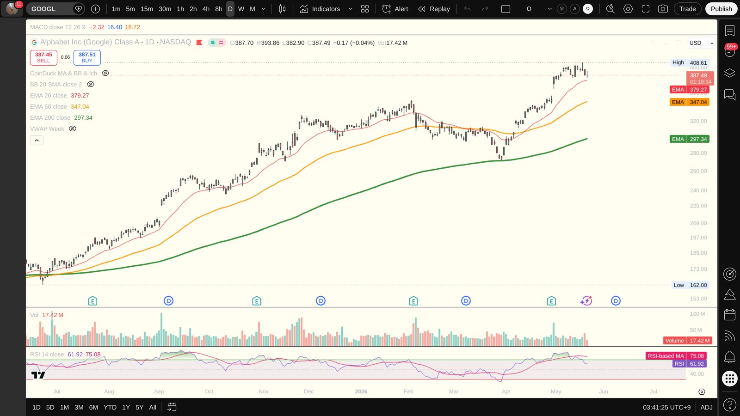Viewport: 740px width, 416px height.
Task: Click the 387.45 SELL button
Action: (x=43, y=57)
